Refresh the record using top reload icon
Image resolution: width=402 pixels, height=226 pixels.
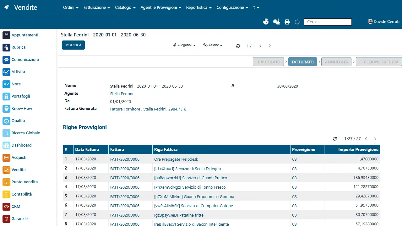pos(238,46)
